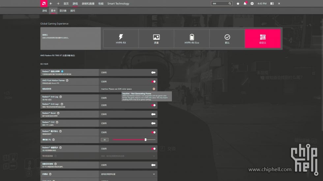Screen dimensions: 323x181
Task: Open favorites star icon
Action: 238,4
